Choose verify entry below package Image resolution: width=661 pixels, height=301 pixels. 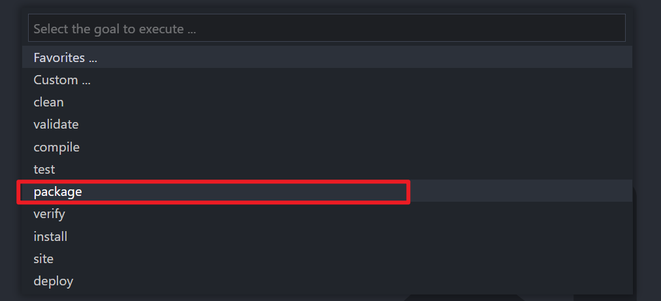tap(50, 214)
